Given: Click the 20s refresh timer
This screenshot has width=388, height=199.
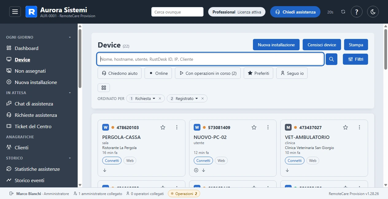Looking at the screenshot, I should [330, 12].
